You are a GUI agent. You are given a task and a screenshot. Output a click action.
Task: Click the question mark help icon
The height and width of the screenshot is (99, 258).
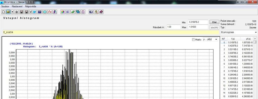point(96,12)
